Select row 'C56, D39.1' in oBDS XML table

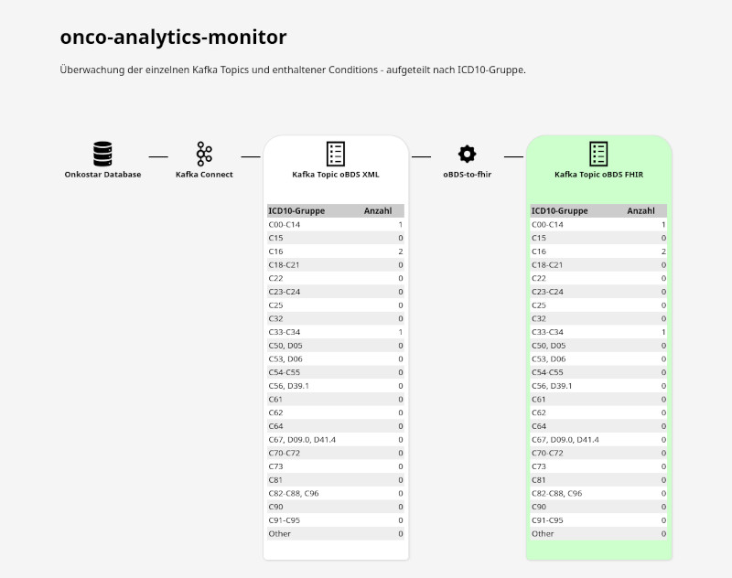tap(336, 386)
